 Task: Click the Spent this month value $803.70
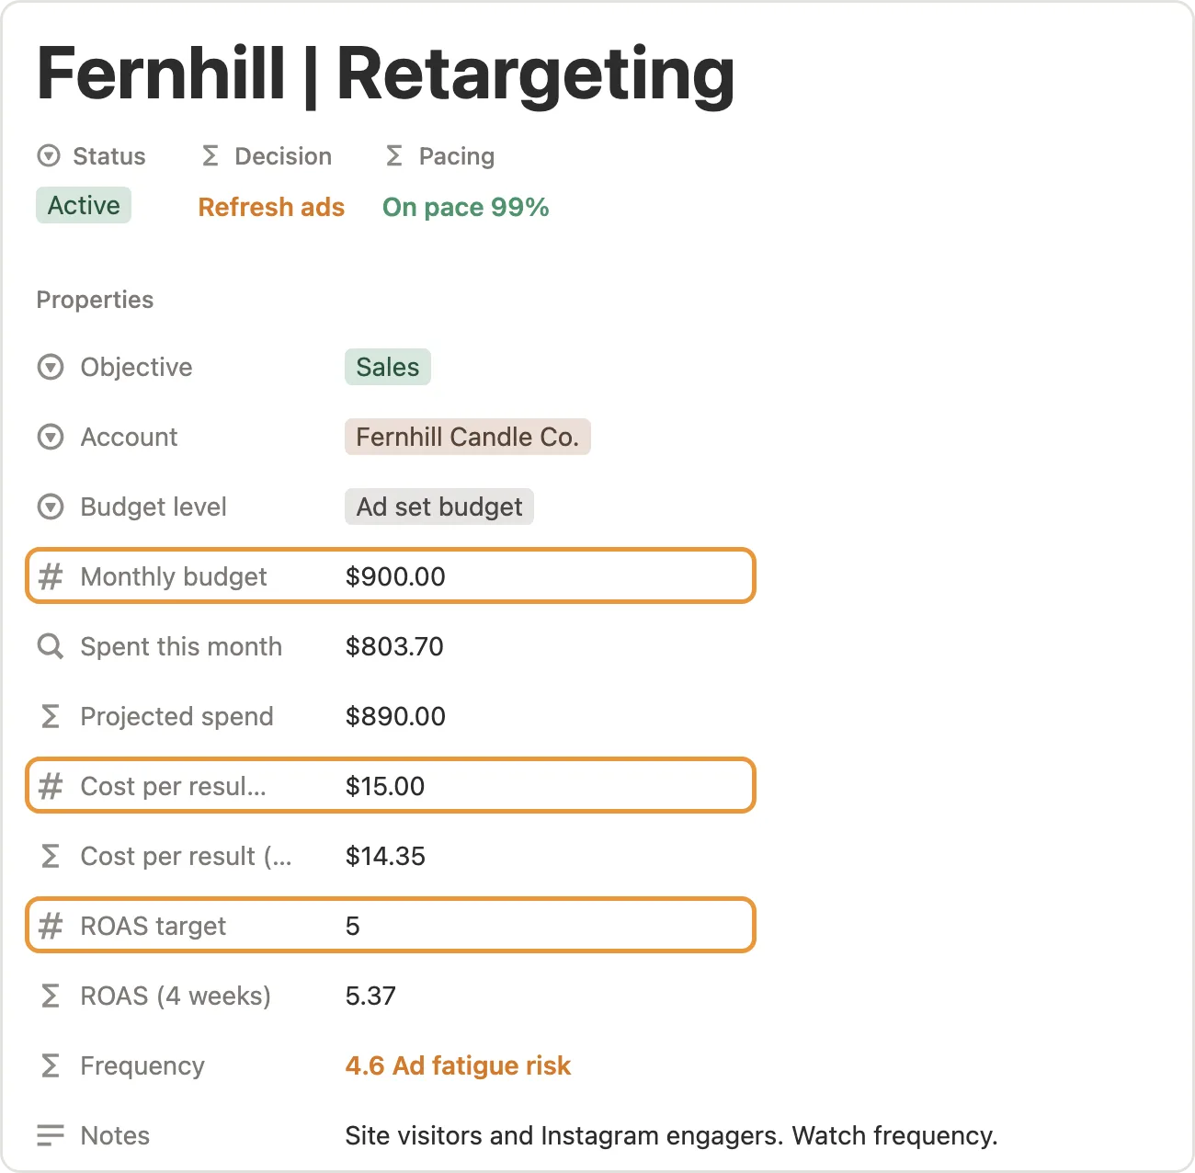click(394, 647)
